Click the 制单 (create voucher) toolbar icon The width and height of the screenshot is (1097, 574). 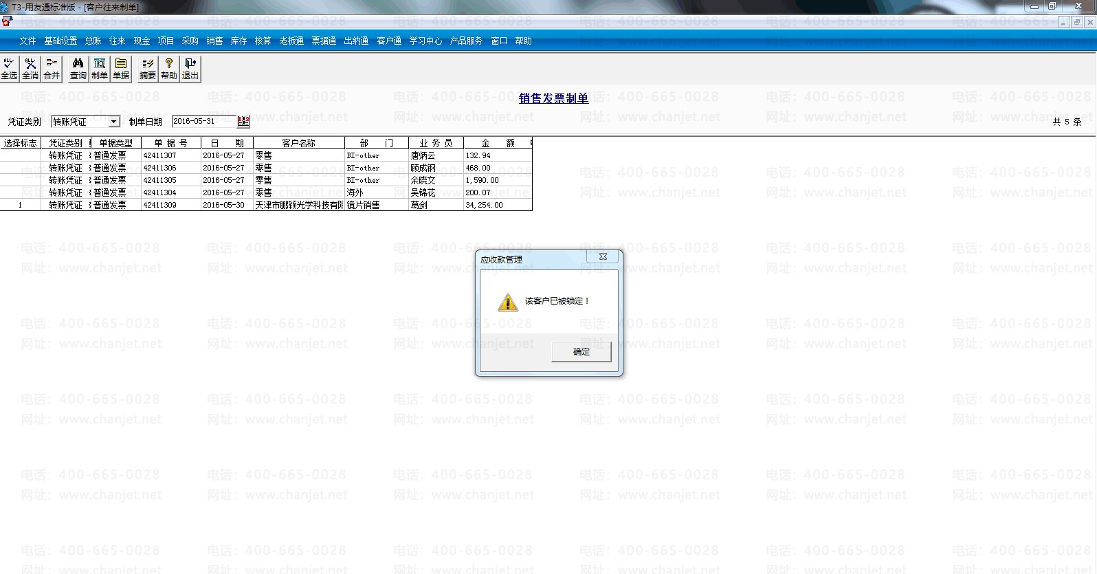click(100, 69)
